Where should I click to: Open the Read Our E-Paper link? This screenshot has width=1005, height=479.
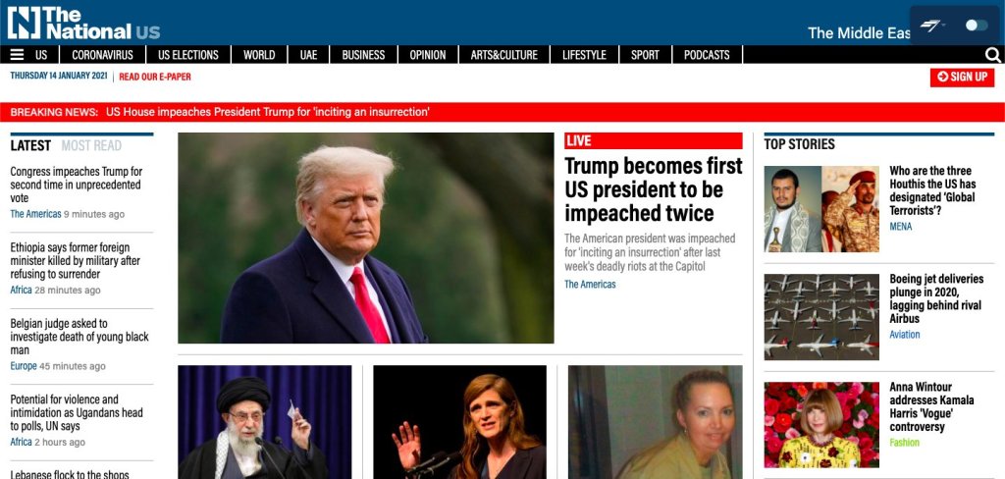(155, 77)
